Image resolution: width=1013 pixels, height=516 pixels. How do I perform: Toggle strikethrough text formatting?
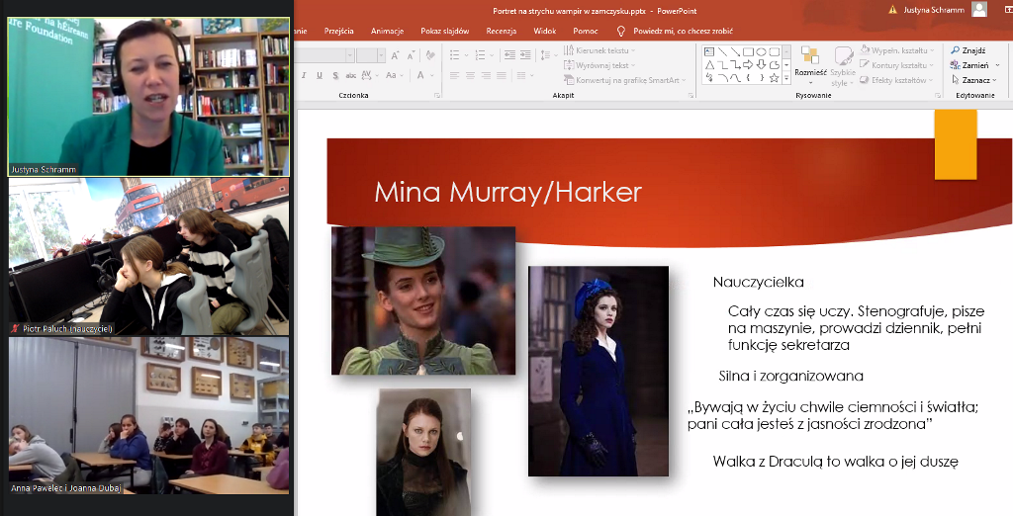click(351, 75)
